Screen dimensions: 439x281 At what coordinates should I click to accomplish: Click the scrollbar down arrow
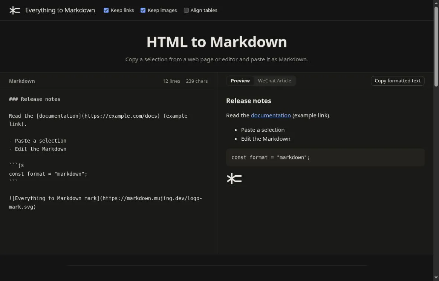point(436,277)
